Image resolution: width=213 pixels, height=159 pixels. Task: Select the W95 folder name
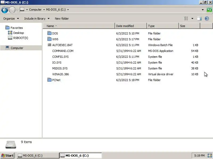[55, 39]
